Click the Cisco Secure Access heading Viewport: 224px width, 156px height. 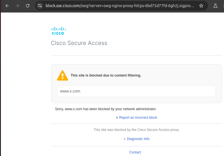tap(79, 43)
